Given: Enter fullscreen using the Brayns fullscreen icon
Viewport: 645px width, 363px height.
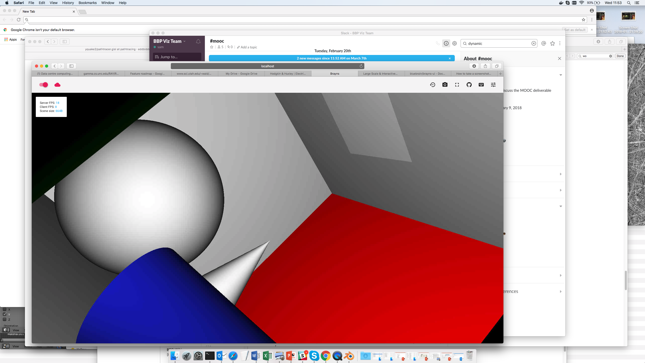Looking at the screenshot, I should 457,85.
